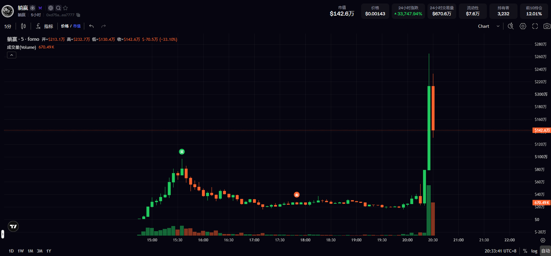The image size is (551, 256).
Task: Click contract address 0xd75a...ea7777
Action: coord(61,15)
